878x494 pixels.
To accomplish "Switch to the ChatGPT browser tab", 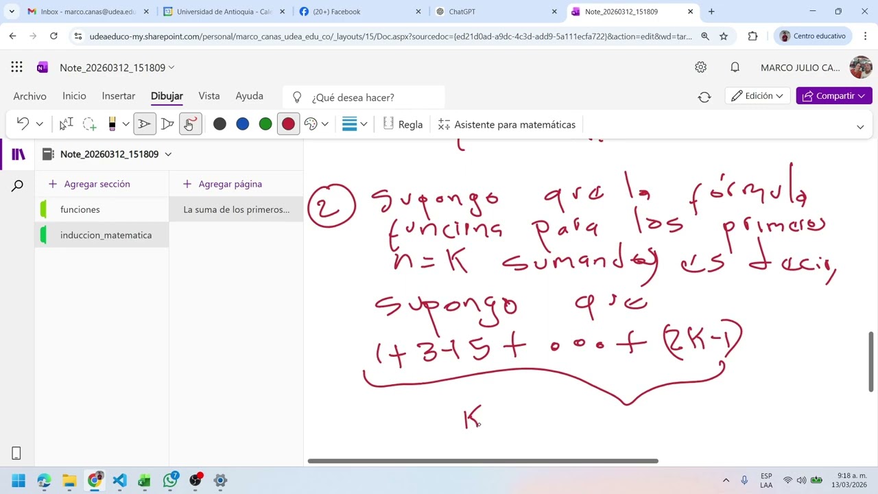I will tap(497, 12).
